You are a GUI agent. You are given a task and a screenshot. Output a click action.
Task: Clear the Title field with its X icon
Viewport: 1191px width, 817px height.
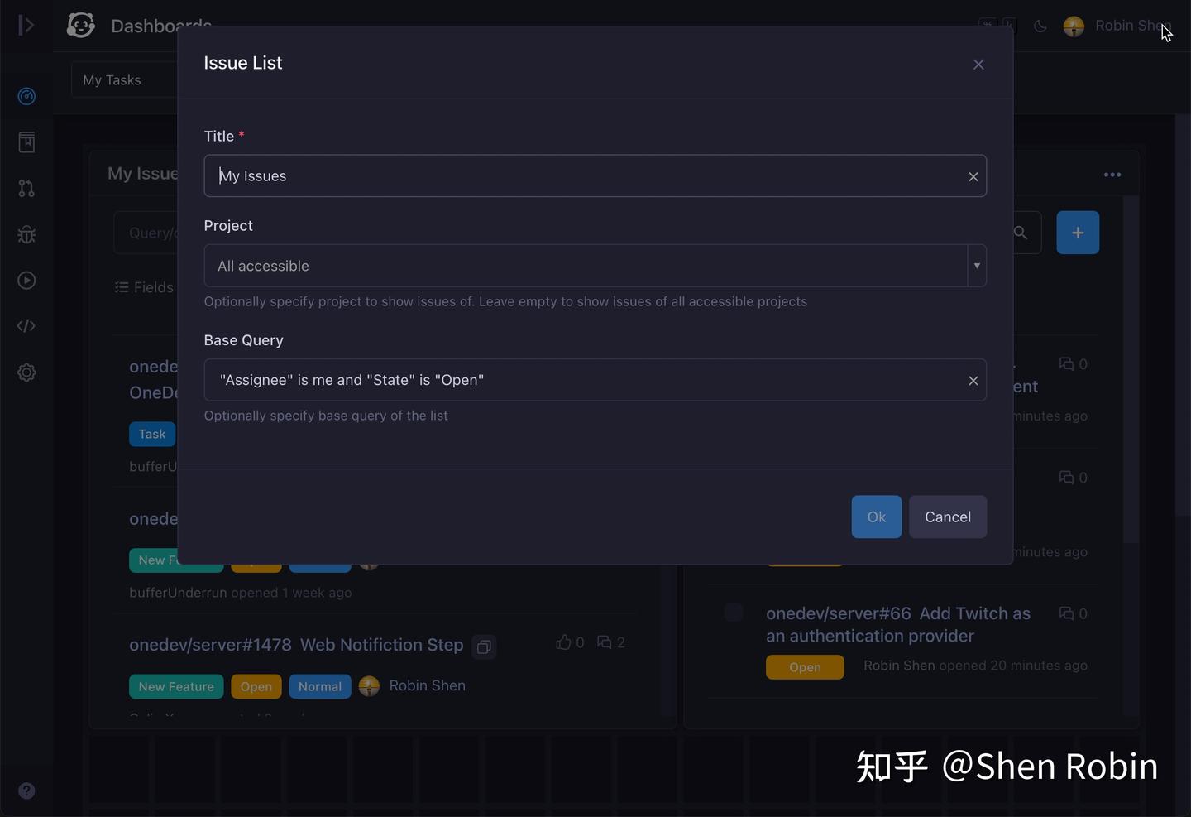pyautogui.click(x=973, y=176)
